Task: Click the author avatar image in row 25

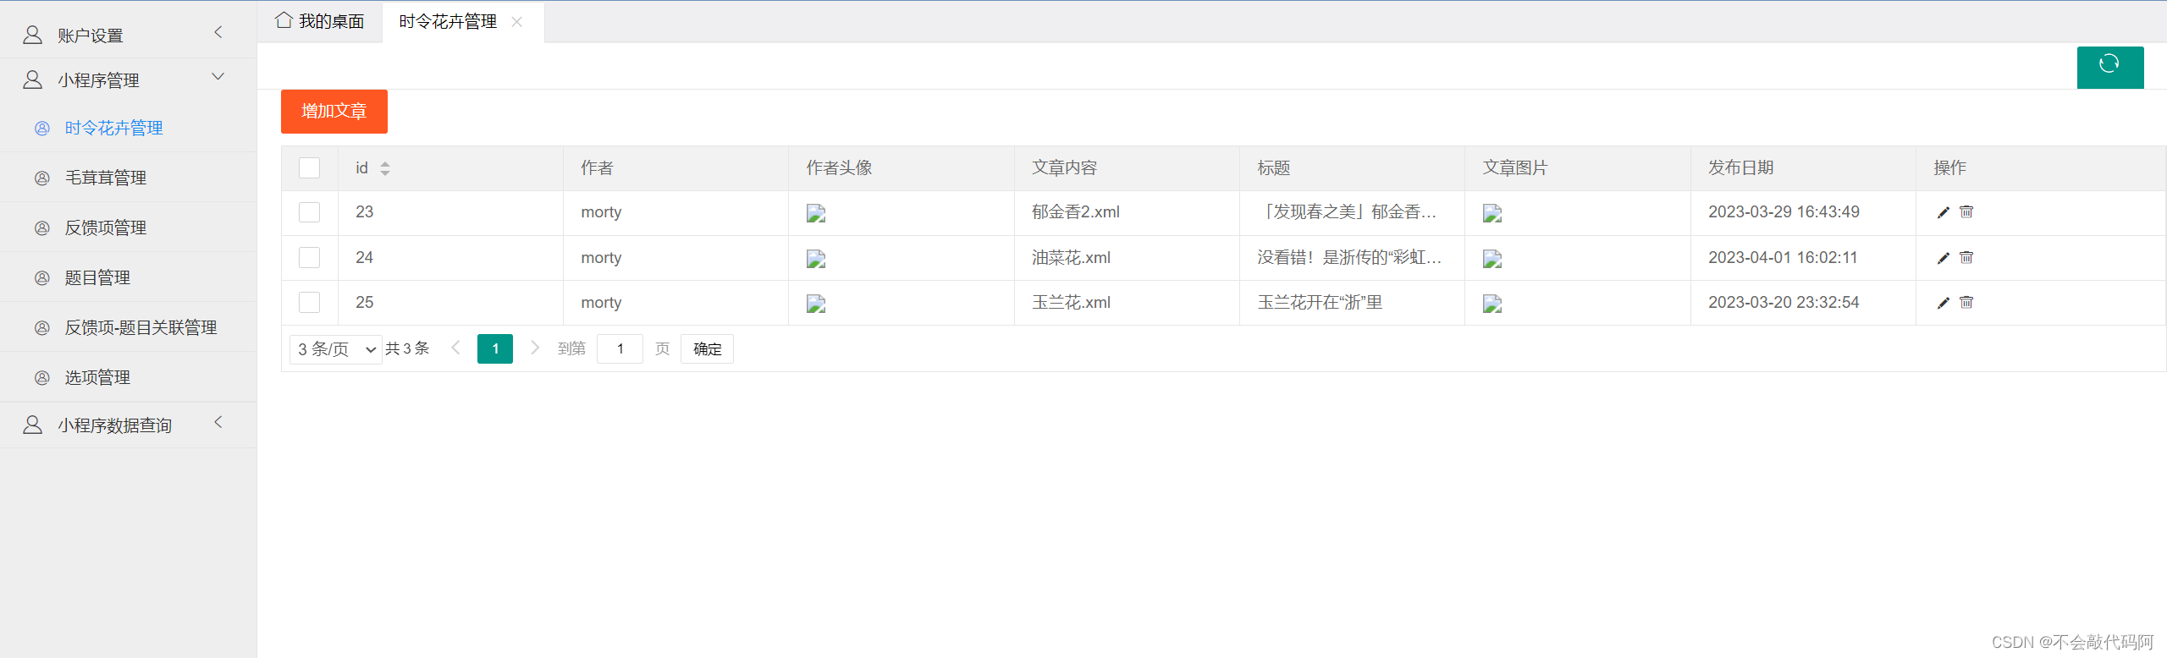Action: 816,304
